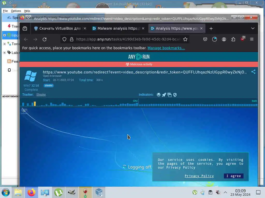Click the yellow bar in CPU timeline
265x198 pixels.
click(x=35, y=104)
